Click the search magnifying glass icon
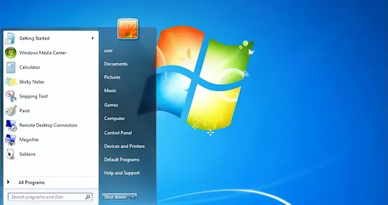The height and width of the screenshot is (205, 388). pyautogui.click(x=88, y=197)
